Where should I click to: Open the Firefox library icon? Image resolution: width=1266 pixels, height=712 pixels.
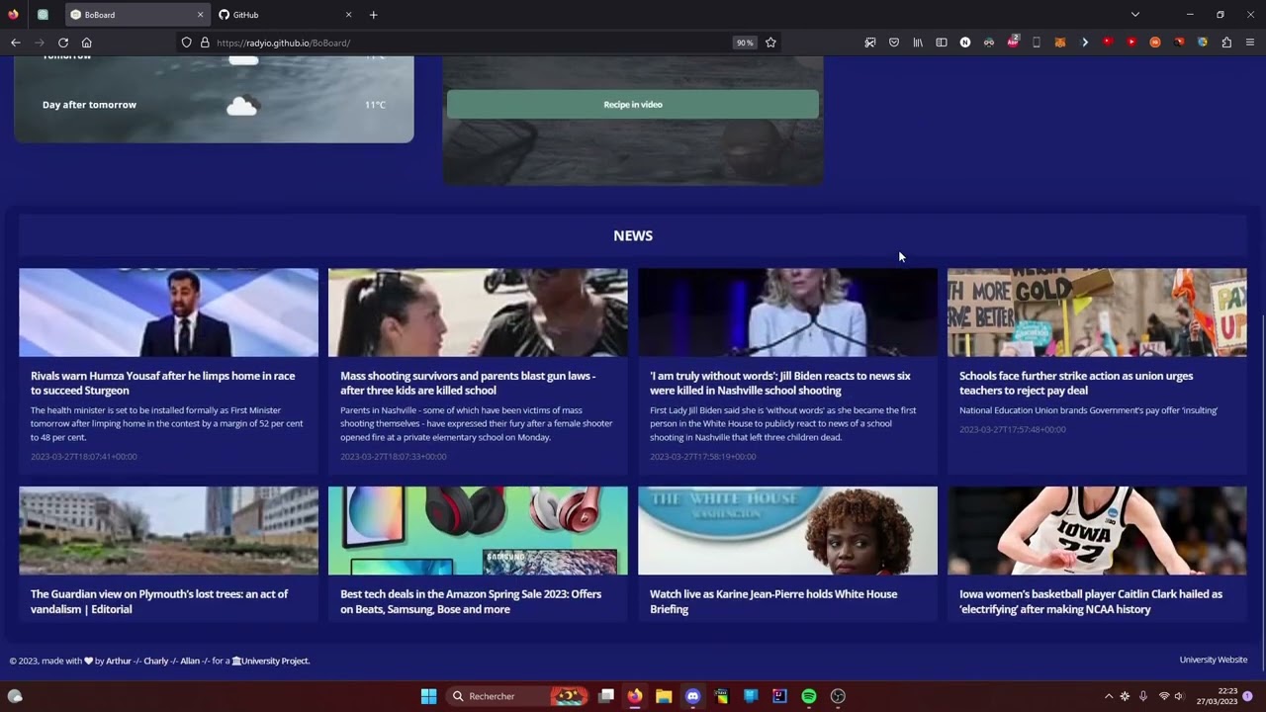918,43
